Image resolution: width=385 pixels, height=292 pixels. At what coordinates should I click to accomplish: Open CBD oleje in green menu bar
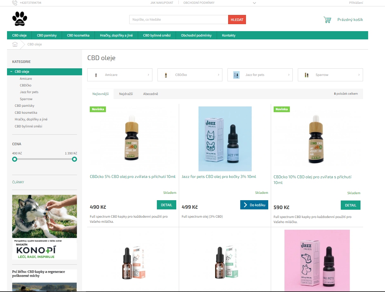(x=19, y=35)
